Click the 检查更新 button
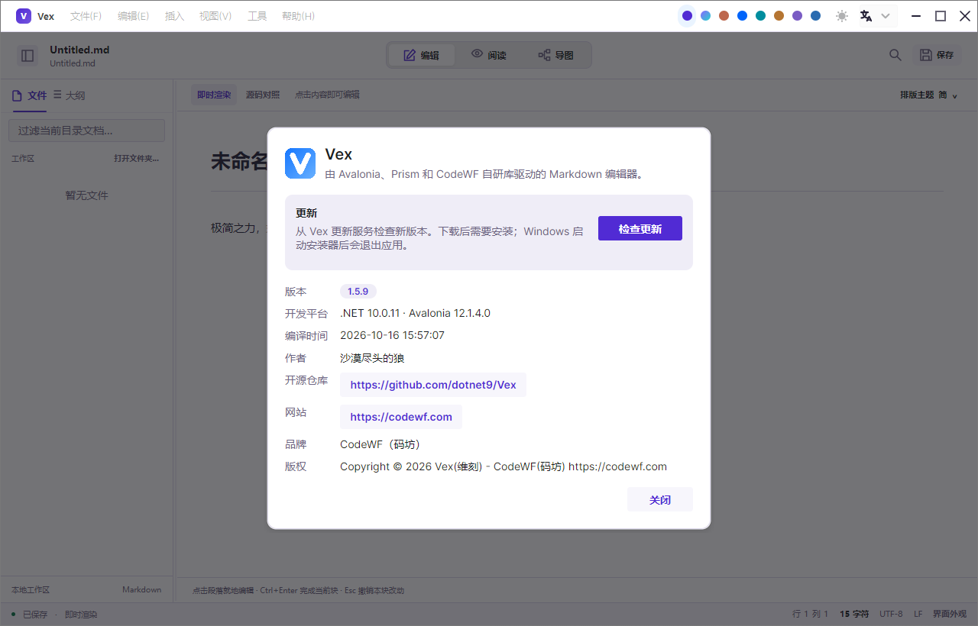The height and width of the screenshot is (626, 978). point(640,228)
